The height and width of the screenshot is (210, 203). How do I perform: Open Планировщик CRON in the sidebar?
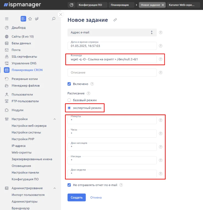[27, 70]
